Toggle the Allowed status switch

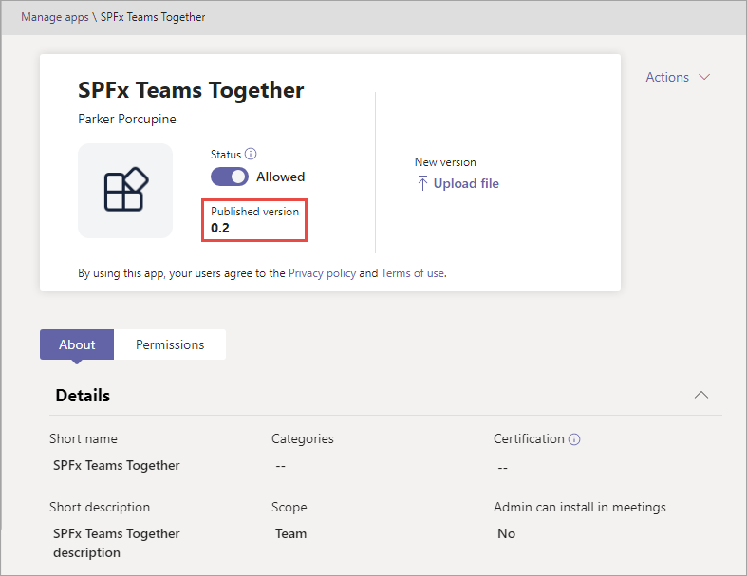click(230, 177)
